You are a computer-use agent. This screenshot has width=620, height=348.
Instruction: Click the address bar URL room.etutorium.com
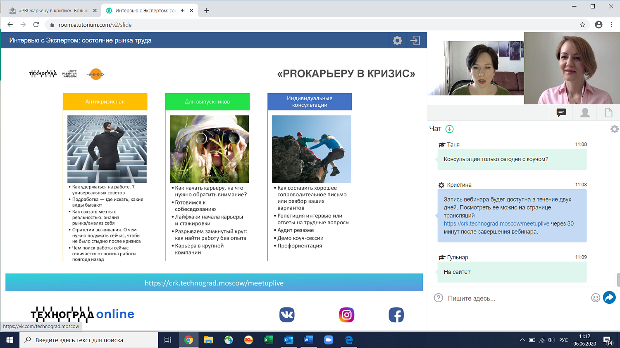click(95, 25)
